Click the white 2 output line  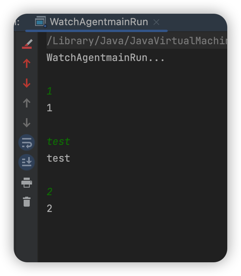pos(50,209)
